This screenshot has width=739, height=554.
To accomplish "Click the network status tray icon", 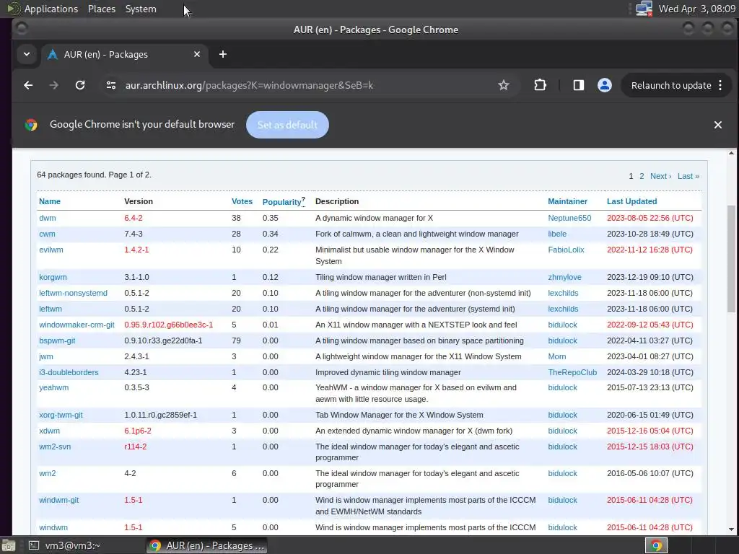I will (x=644, y=9).
